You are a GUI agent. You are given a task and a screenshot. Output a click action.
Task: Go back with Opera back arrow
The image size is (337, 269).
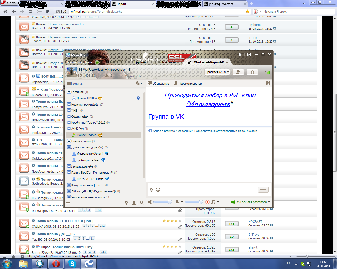(x=14, y=11)
